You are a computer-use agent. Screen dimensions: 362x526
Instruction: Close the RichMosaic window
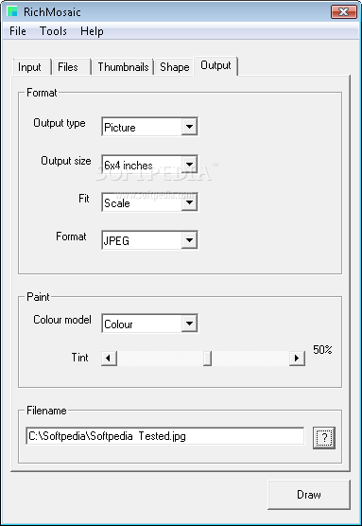tap(343, 12)
